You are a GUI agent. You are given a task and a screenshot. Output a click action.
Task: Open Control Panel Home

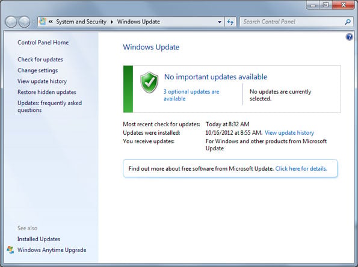click(43, 43)
